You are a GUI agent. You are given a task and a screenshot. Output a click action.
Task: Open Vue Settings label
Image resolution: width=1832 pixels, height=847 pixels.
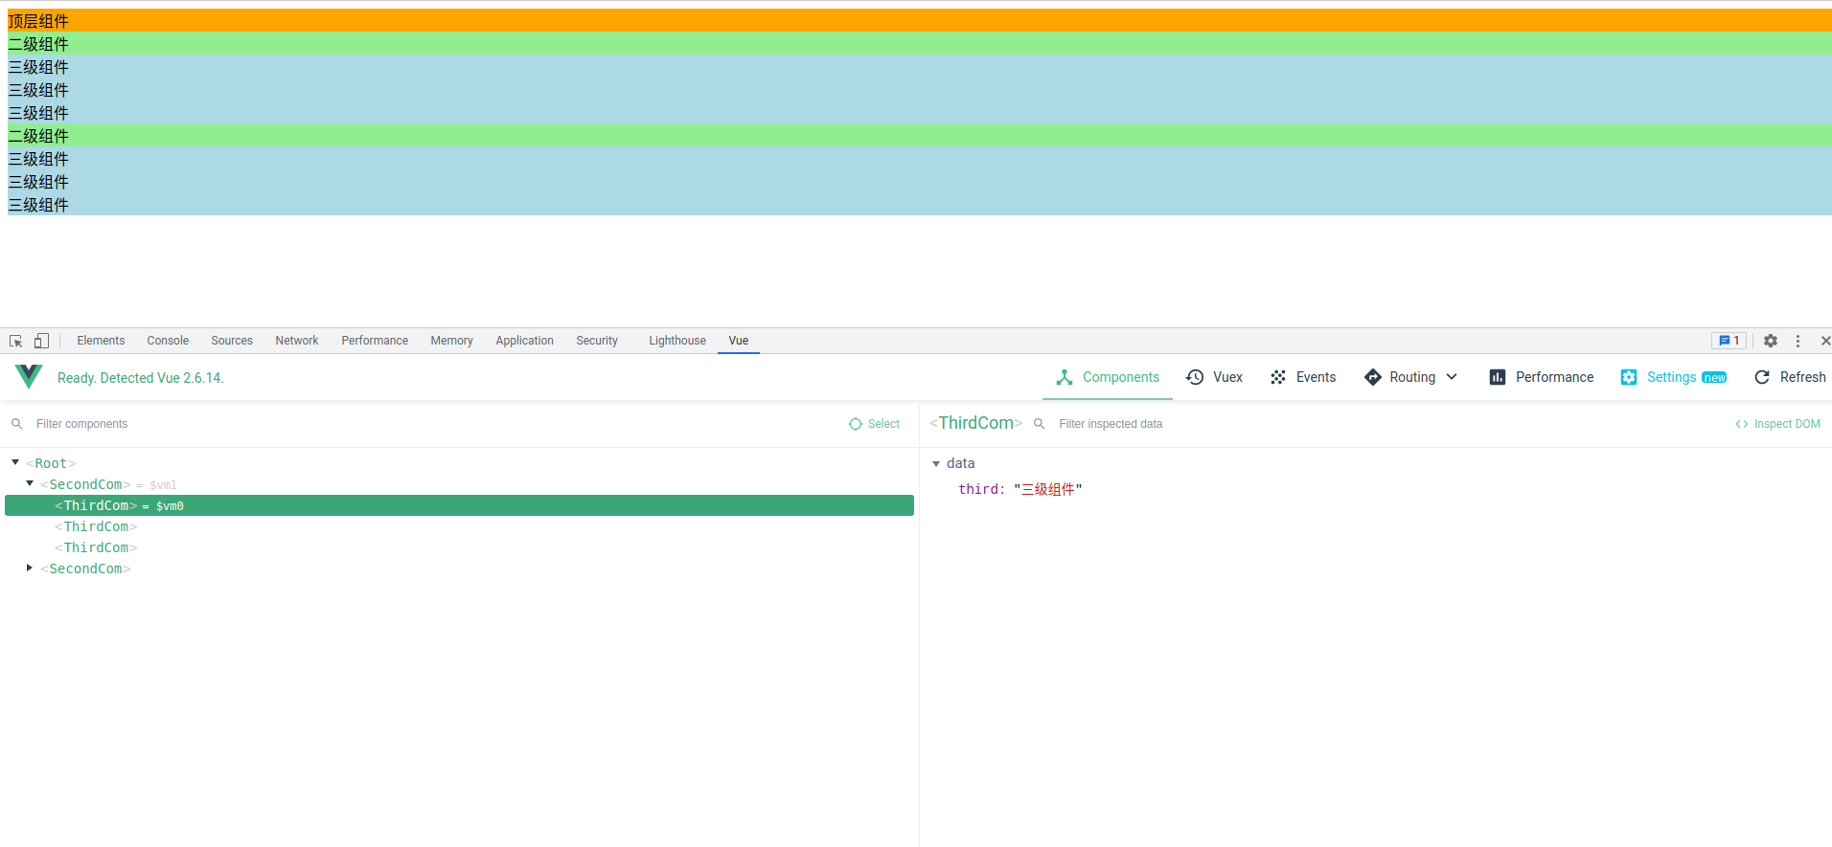point(1672,377)
